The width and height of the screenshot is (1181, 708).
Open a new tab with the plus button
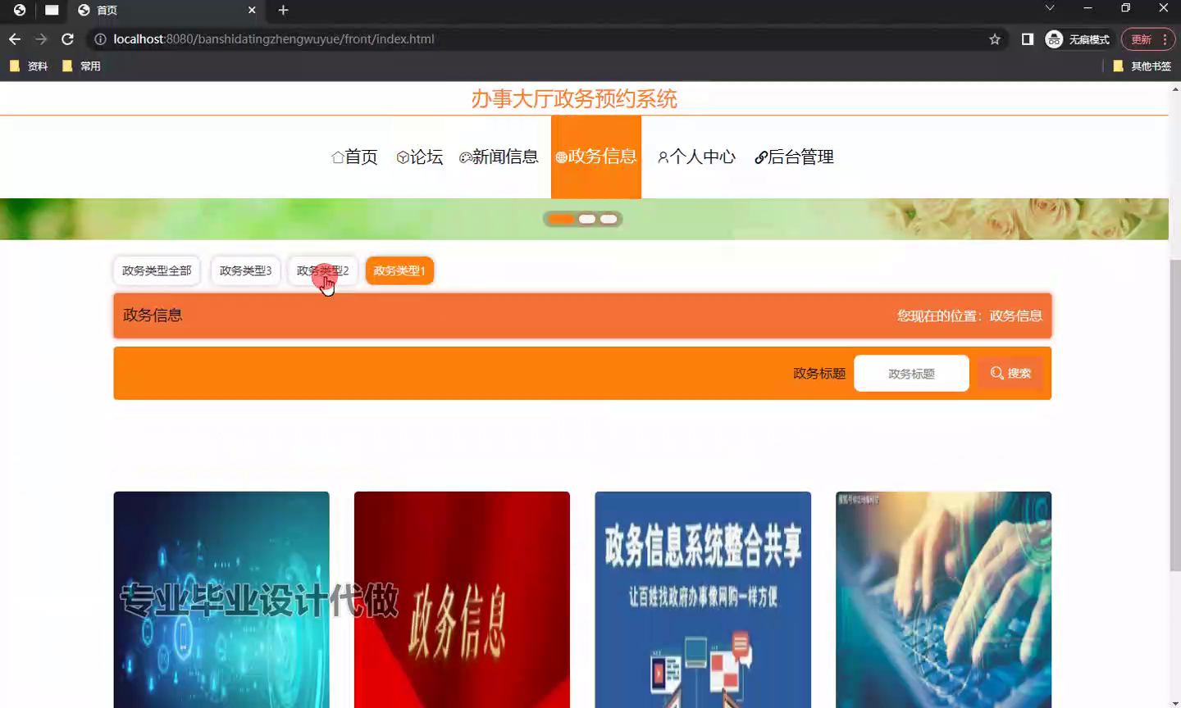(283, 10)
